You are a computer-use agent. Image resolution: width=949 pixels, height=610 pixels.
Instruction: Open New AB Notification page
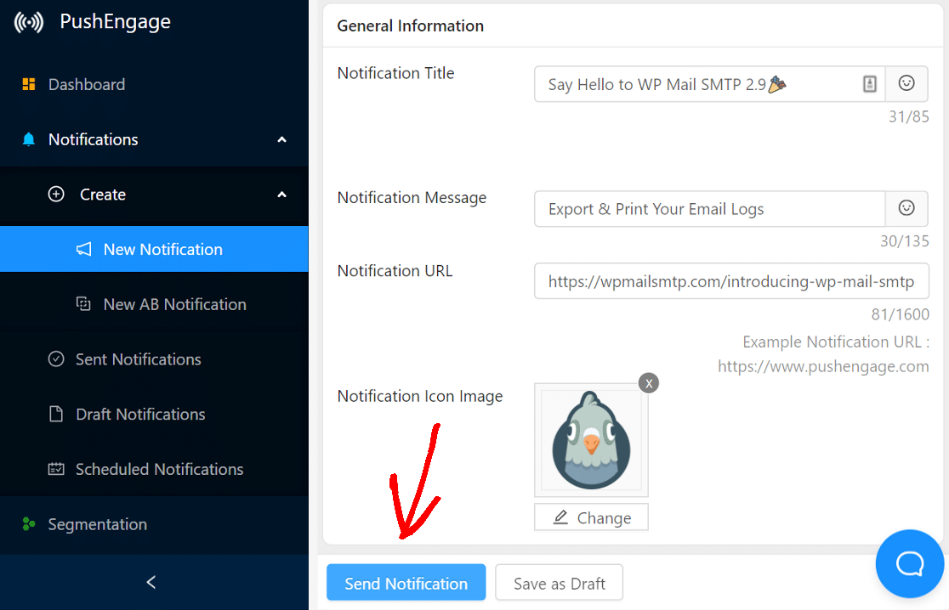[174, 304]
